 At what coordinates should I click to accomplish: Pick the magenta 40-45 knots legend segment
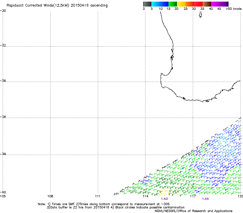pos(215,4)
